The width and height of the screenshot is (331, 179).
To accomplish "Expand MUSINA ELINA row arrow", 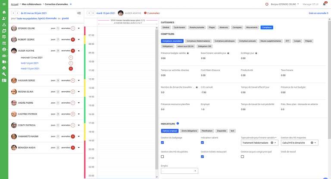I will pos(79,92).
